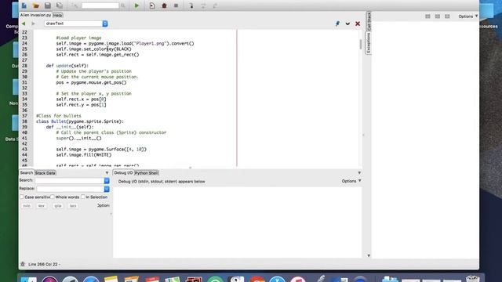Enable the Case sensitive checkbox
This screenshot has width=502, height=282.
(x=22, y=197)
